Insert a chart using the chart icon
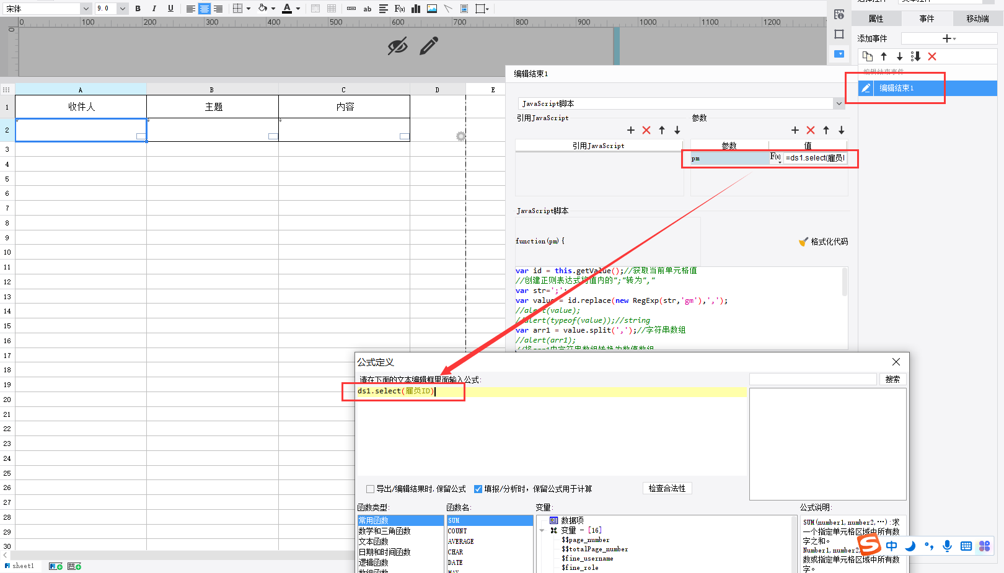The height and width of the screenshot is (573, 1004). [x=416, y=9]
